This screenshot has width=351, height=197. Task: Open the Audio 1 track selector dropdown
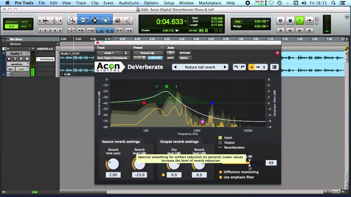click(x=110, y=53)
